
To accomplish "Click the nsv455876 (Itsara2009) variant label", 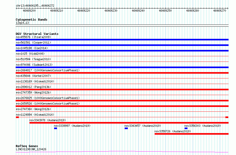I will [x=33, y=37].
